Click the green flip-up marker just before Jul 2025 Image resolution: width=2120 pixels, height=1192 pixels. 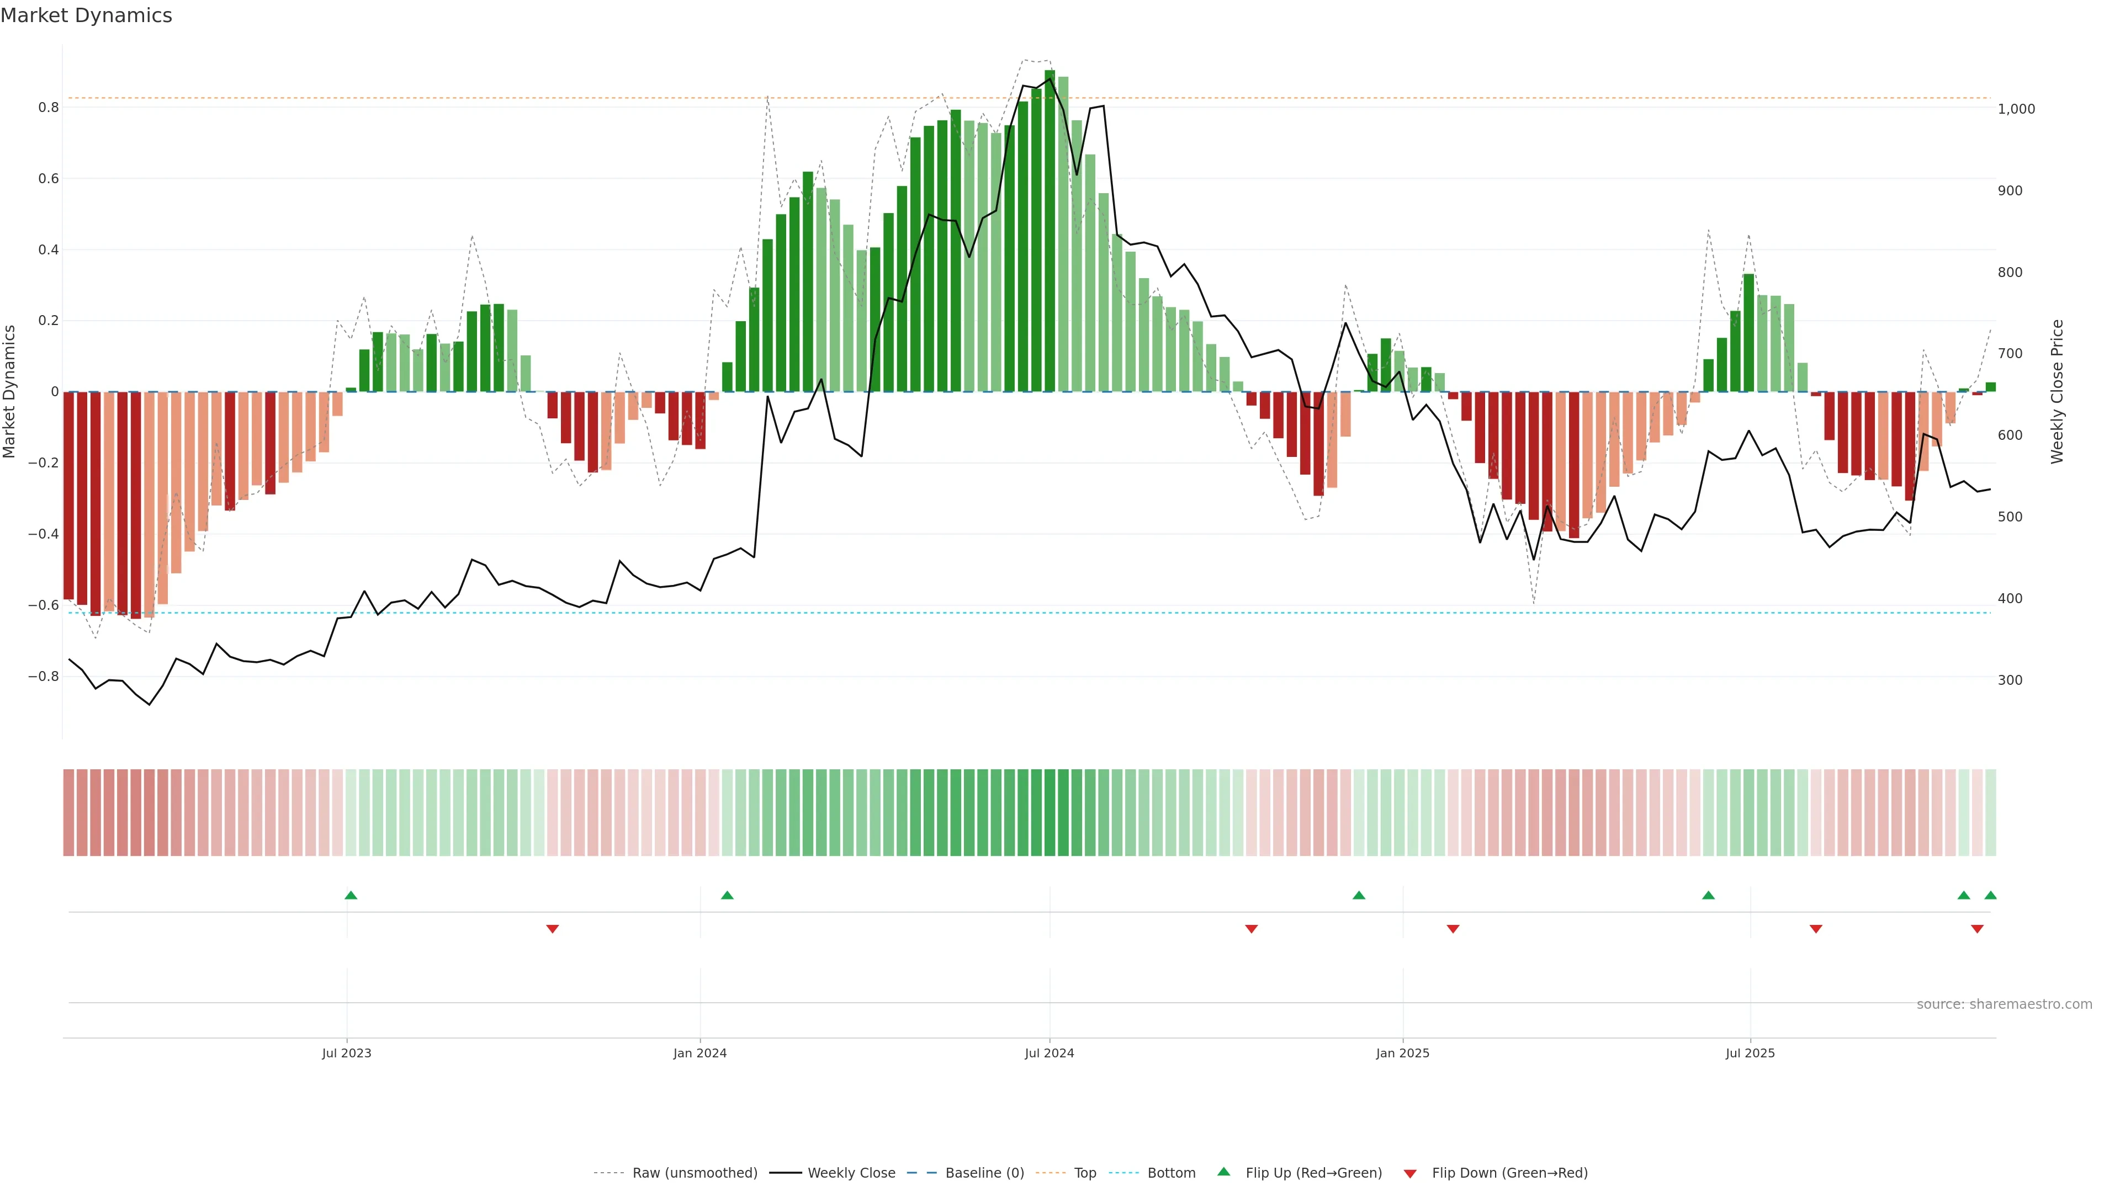pyautogui.click(x=1708, y=895)
